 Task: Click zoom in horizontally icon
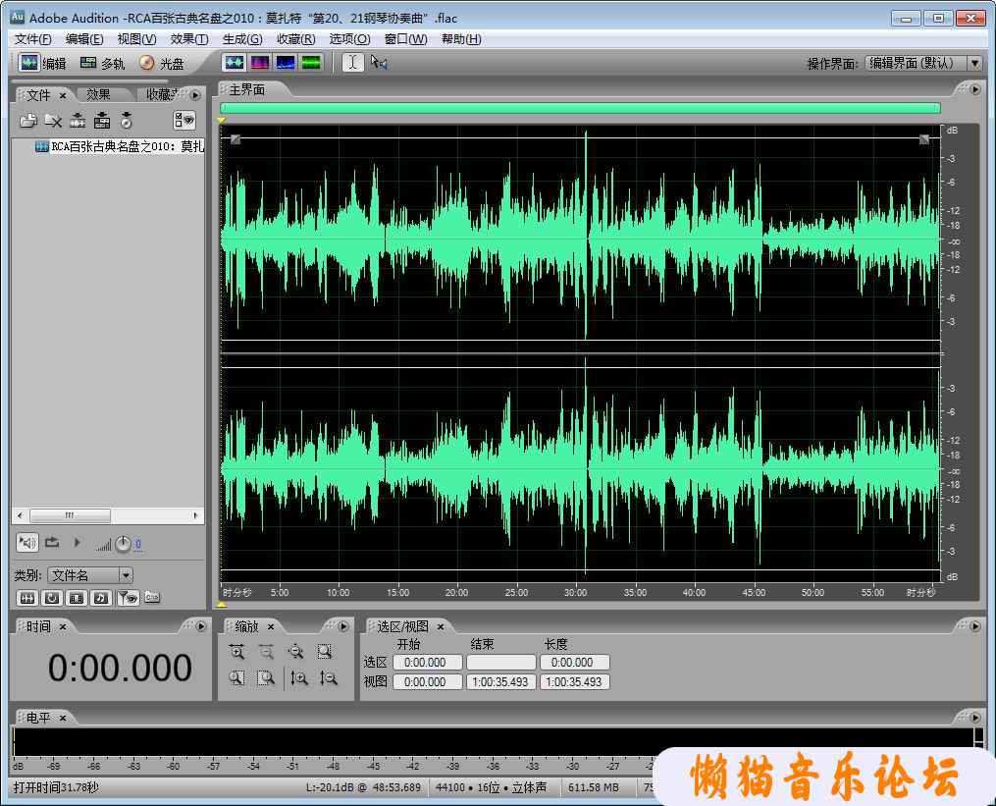pyautogui.click(x=236, y=652)
